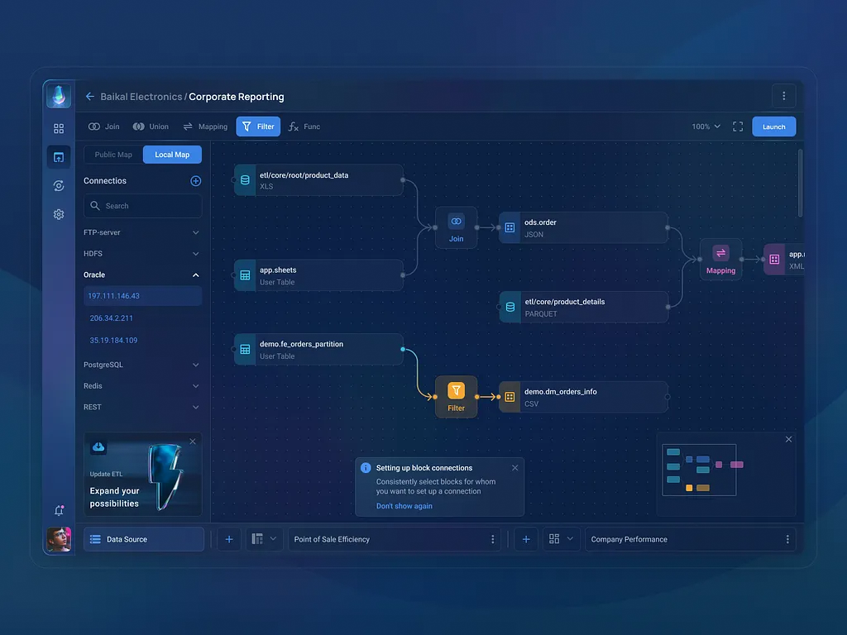Open the Company Performance three-dot menu
This screenshot has height=635, width=847.
coord(787,539)
